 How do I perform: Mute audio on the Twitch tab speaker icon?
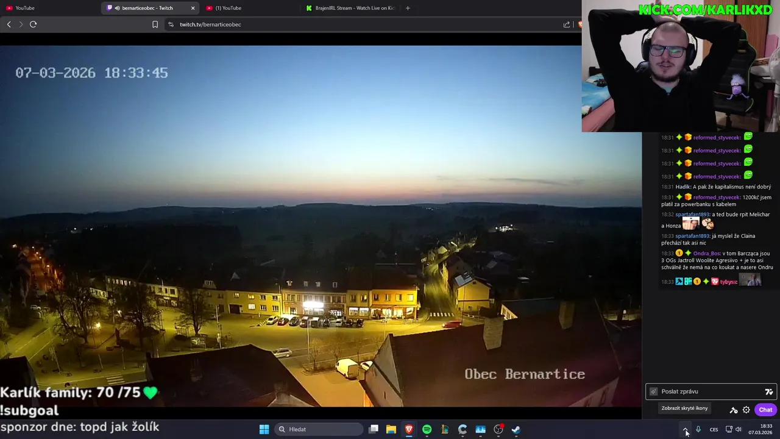click(x=117, y=8)
